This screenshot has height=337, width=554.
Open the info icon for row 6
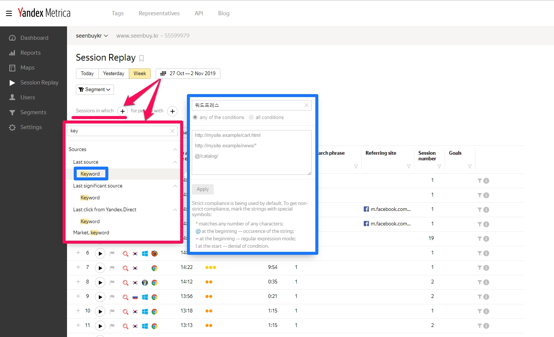tap(486, 253)
